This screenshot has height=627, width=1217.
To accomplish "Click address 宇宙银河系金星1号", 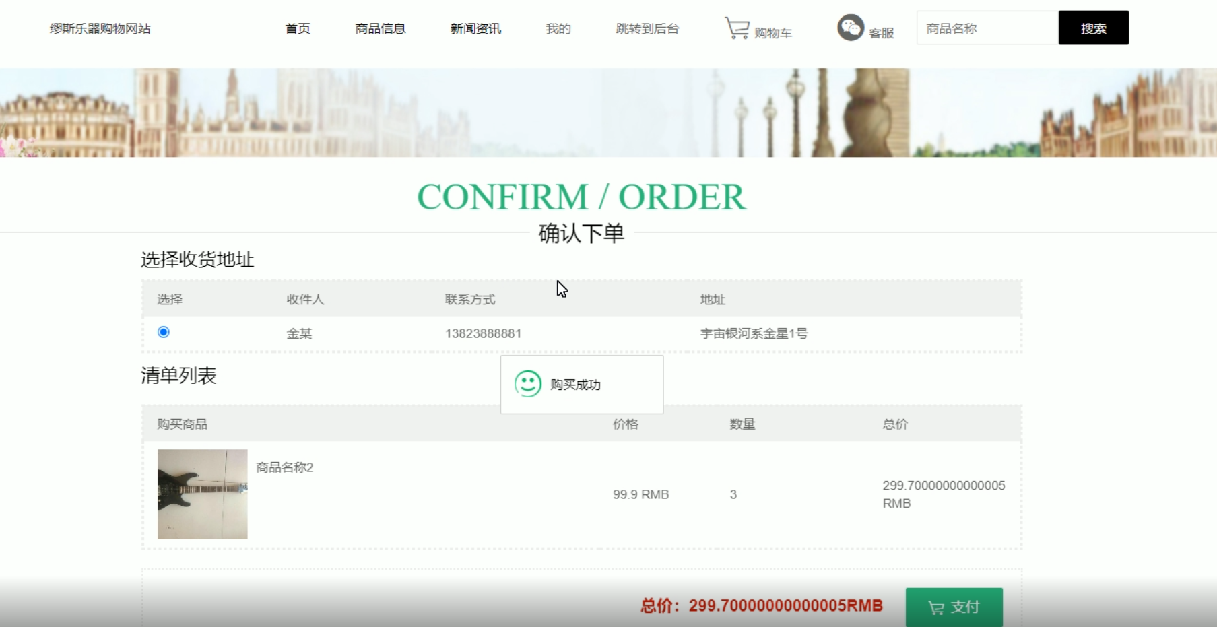I will (754, 333).
